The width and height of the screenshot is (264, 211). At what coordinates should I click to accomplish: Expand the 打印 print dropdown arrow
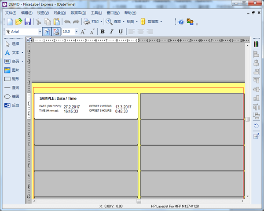(x=101, y=22)
